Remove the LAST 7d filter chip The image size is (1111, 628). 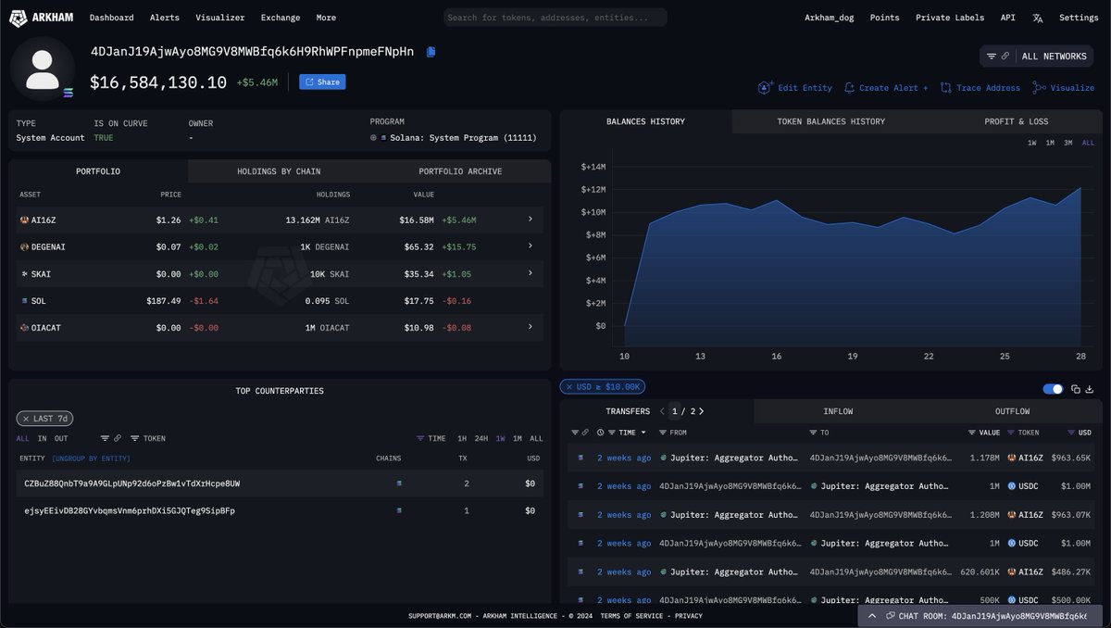[x=26, y=419]
